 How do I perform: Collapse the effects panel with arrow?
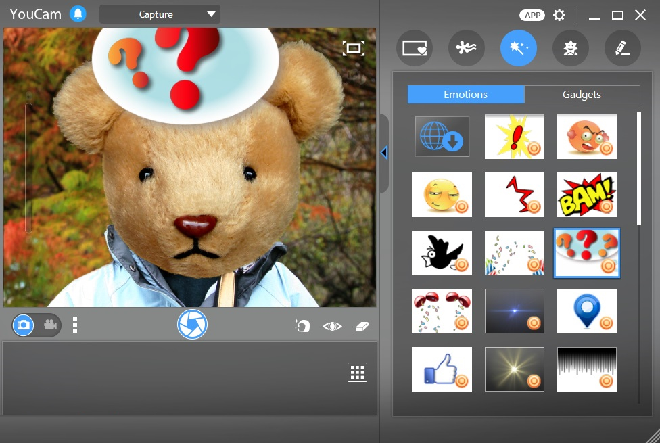(x=384, y=152)
